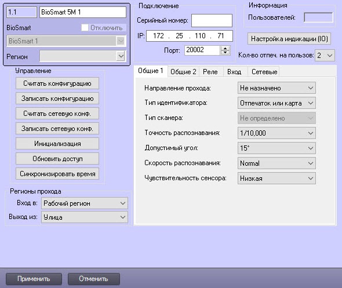Click the Отменить button
Image resolution: width=342 pixels, height=288 pixels.
click(94, 279)
